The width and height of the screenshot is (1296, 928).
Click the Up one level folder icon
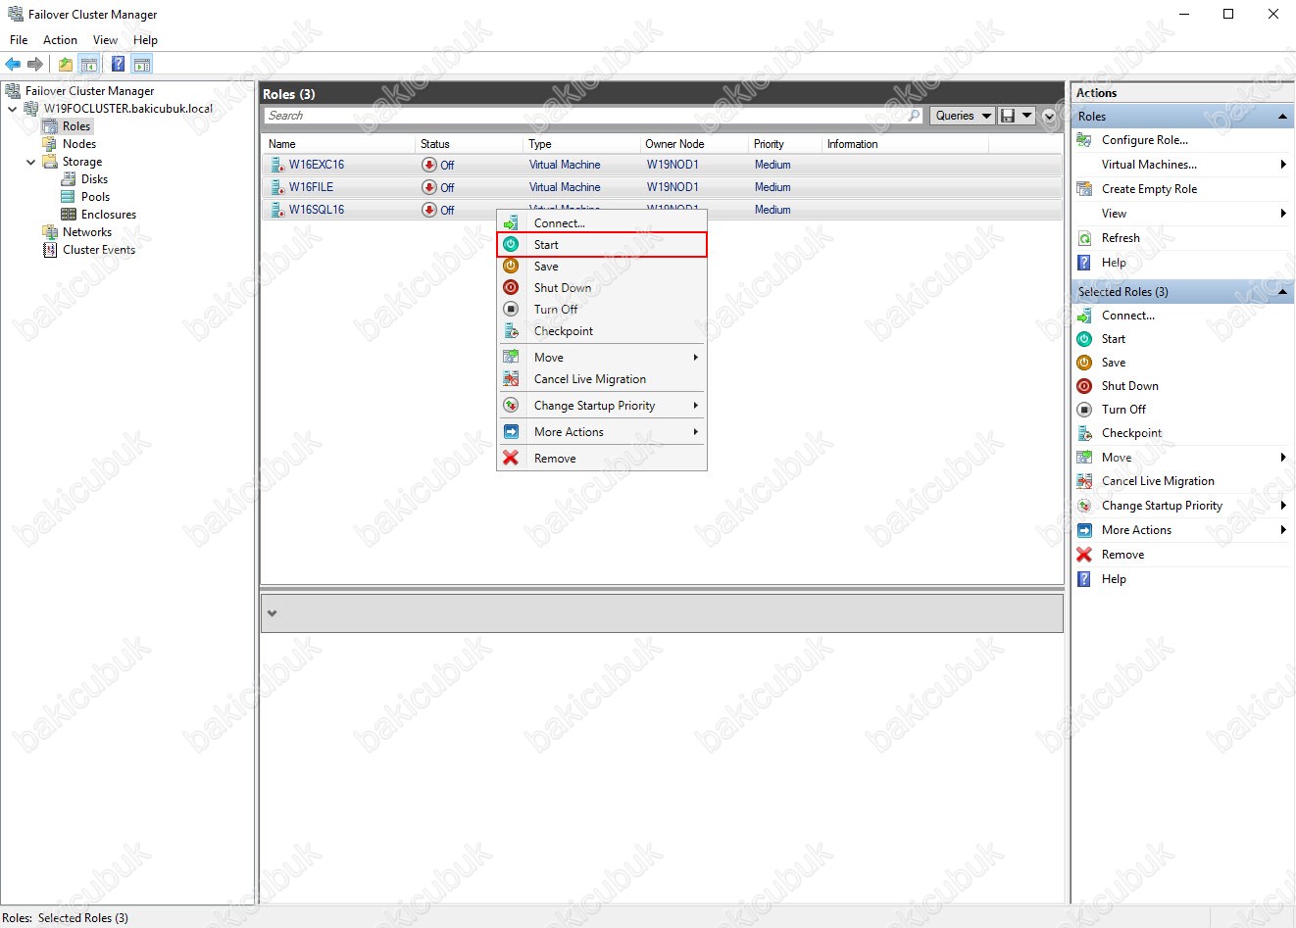click(65, 64)
